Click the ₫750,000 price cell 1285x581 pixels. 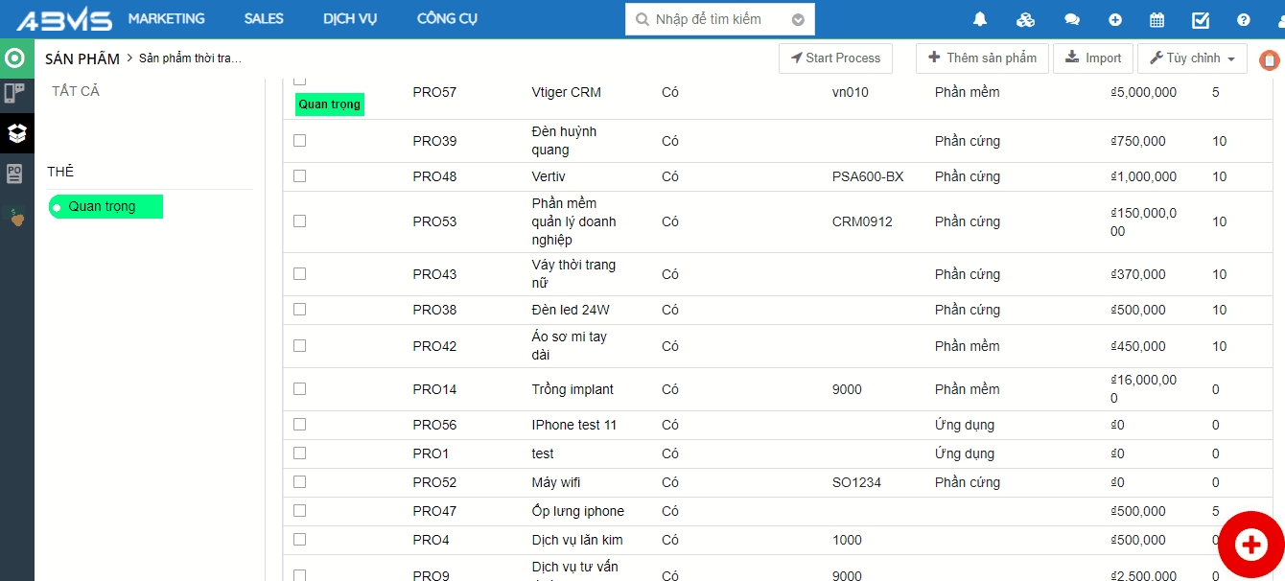(x=1138, y=141)
